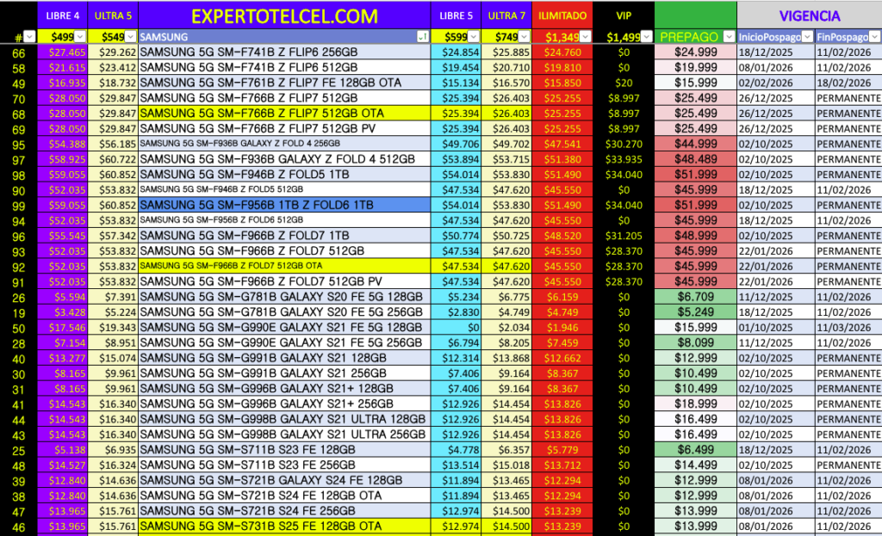Screen dimensions: 882x536
Task: Open the # column filter dropdown
Action: pos(30,36)
